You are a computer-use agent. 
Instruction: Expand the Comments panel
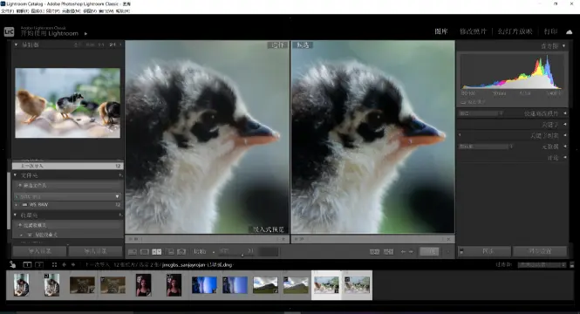click(565, 158)
